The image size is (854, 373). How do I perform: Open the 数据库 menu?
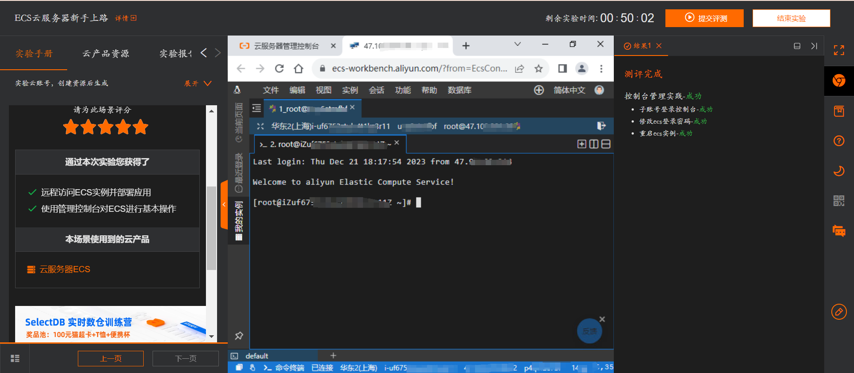[x=459, y=90]
